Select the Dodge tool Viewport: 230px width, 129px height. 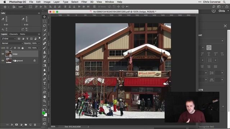pyautogui.click(x=45, y=75)
